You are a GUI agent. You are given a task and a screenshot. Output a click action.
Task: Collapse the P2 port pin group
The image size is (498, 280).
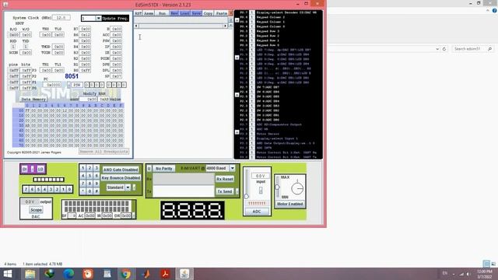(x=237, y=95)
